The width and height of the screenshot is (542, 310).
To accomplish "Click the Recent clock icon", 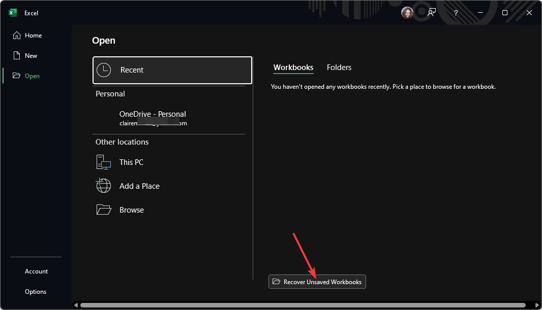I will point(104,70).
